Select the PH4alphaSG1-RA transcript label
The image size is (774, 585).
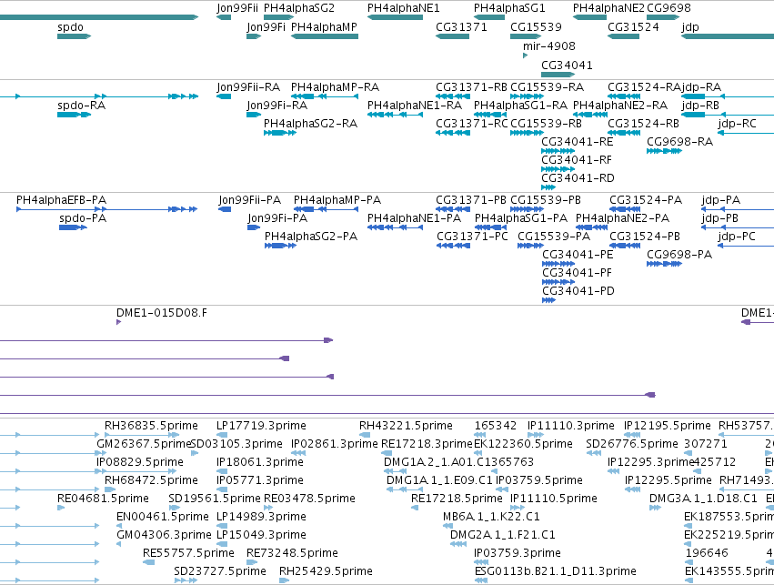coord(520,106)
